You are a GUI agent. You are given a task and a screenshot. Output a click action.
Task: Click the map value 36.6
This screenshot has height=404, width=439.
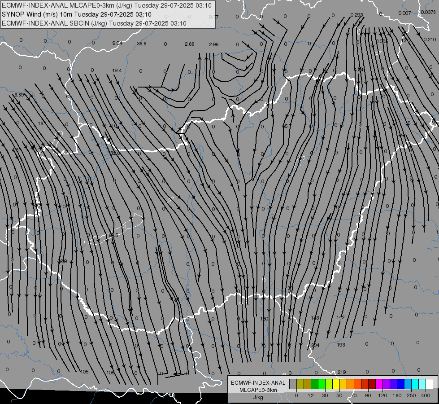click(142, 44)
